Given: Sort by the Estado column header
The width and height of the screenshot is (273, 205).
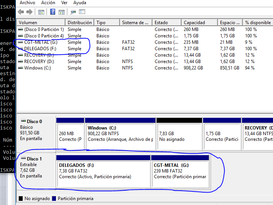Looking at the screenshot, I should (x=167, y=23).
